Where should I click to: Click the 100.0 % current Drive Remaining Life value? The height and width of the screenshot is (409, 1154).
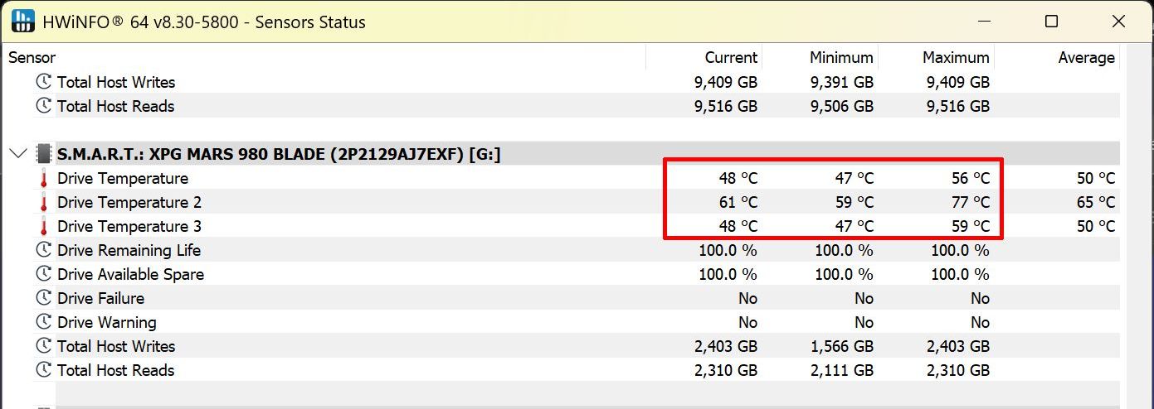click(728, 250)
